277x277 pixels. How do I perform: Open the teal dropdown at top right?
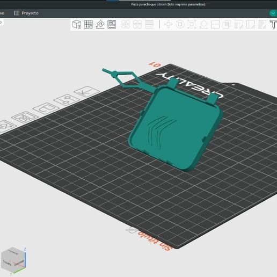pyautogui.click(x=273, y=13)
